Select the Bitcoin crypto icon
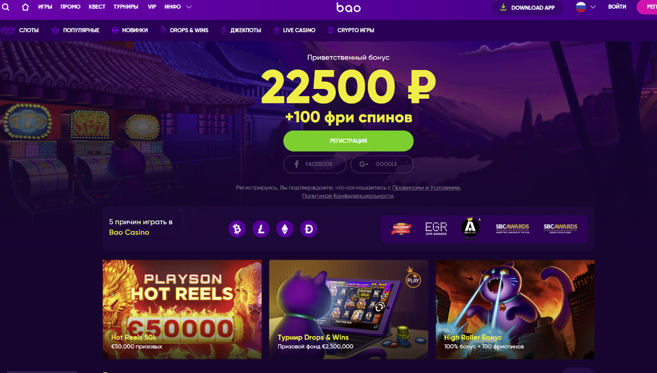Image resolution: width=657 pixels, height=373 pixels. pos(237,229)
